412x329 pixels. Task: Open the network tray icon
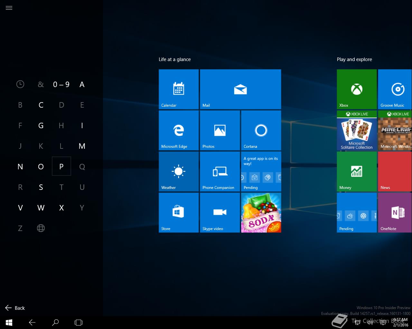click(x=357, y=323)
